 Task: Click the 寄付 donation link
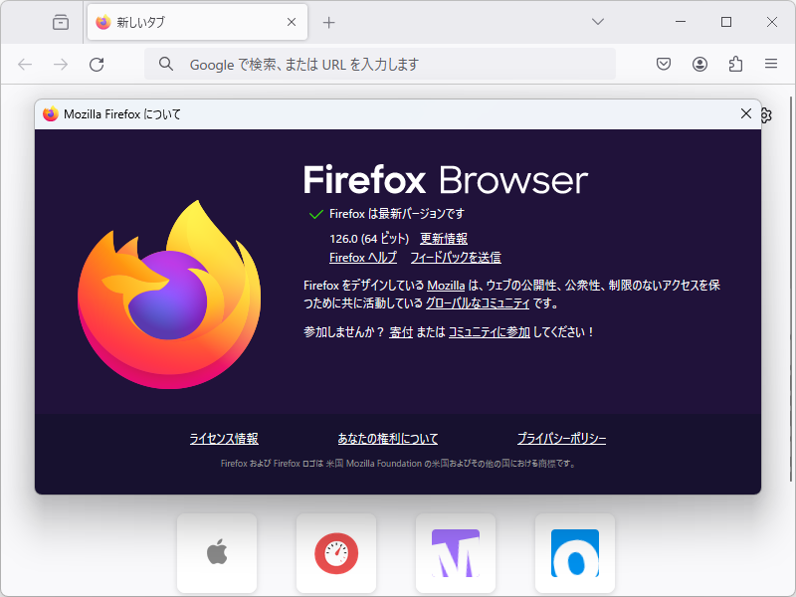402,331
